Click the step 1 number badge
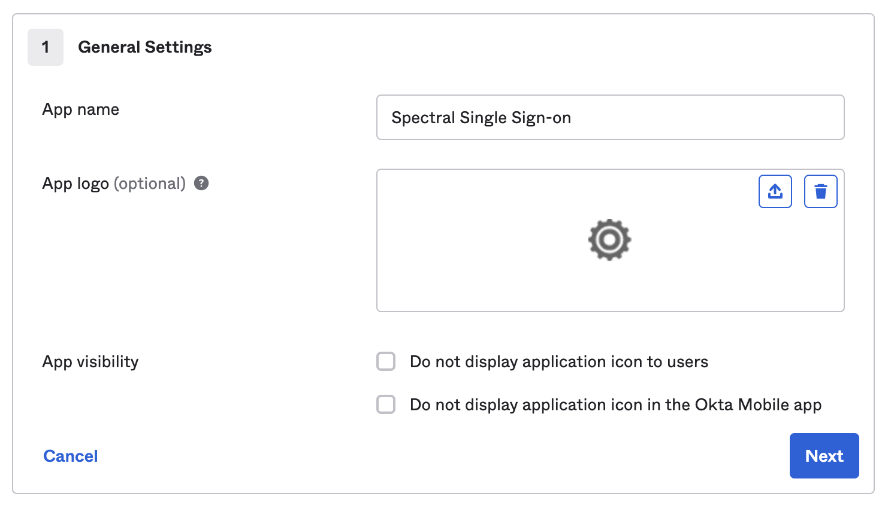The height and width of the screenshot is (506, 888). 46,47
